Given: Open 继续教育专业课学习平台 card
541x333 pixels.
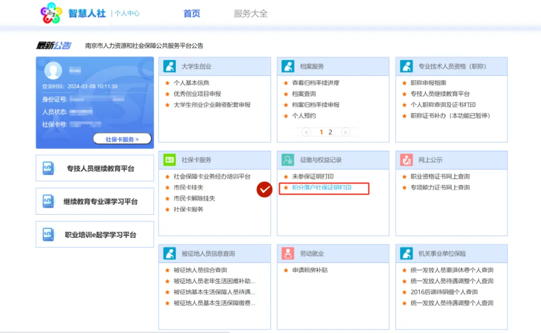Looking at the screenshot, I should pos(95,202).
